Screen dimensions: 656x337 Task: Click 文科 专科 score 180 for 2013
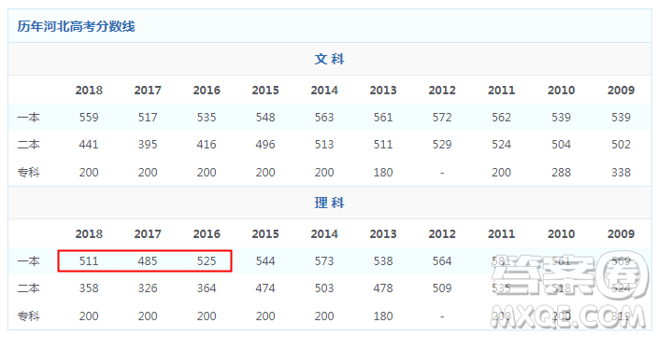[x=383, y=173]
